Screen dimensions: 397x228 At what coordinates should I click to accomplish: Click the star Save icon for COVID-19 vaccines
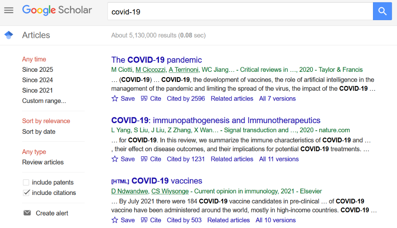pos(115,220)
